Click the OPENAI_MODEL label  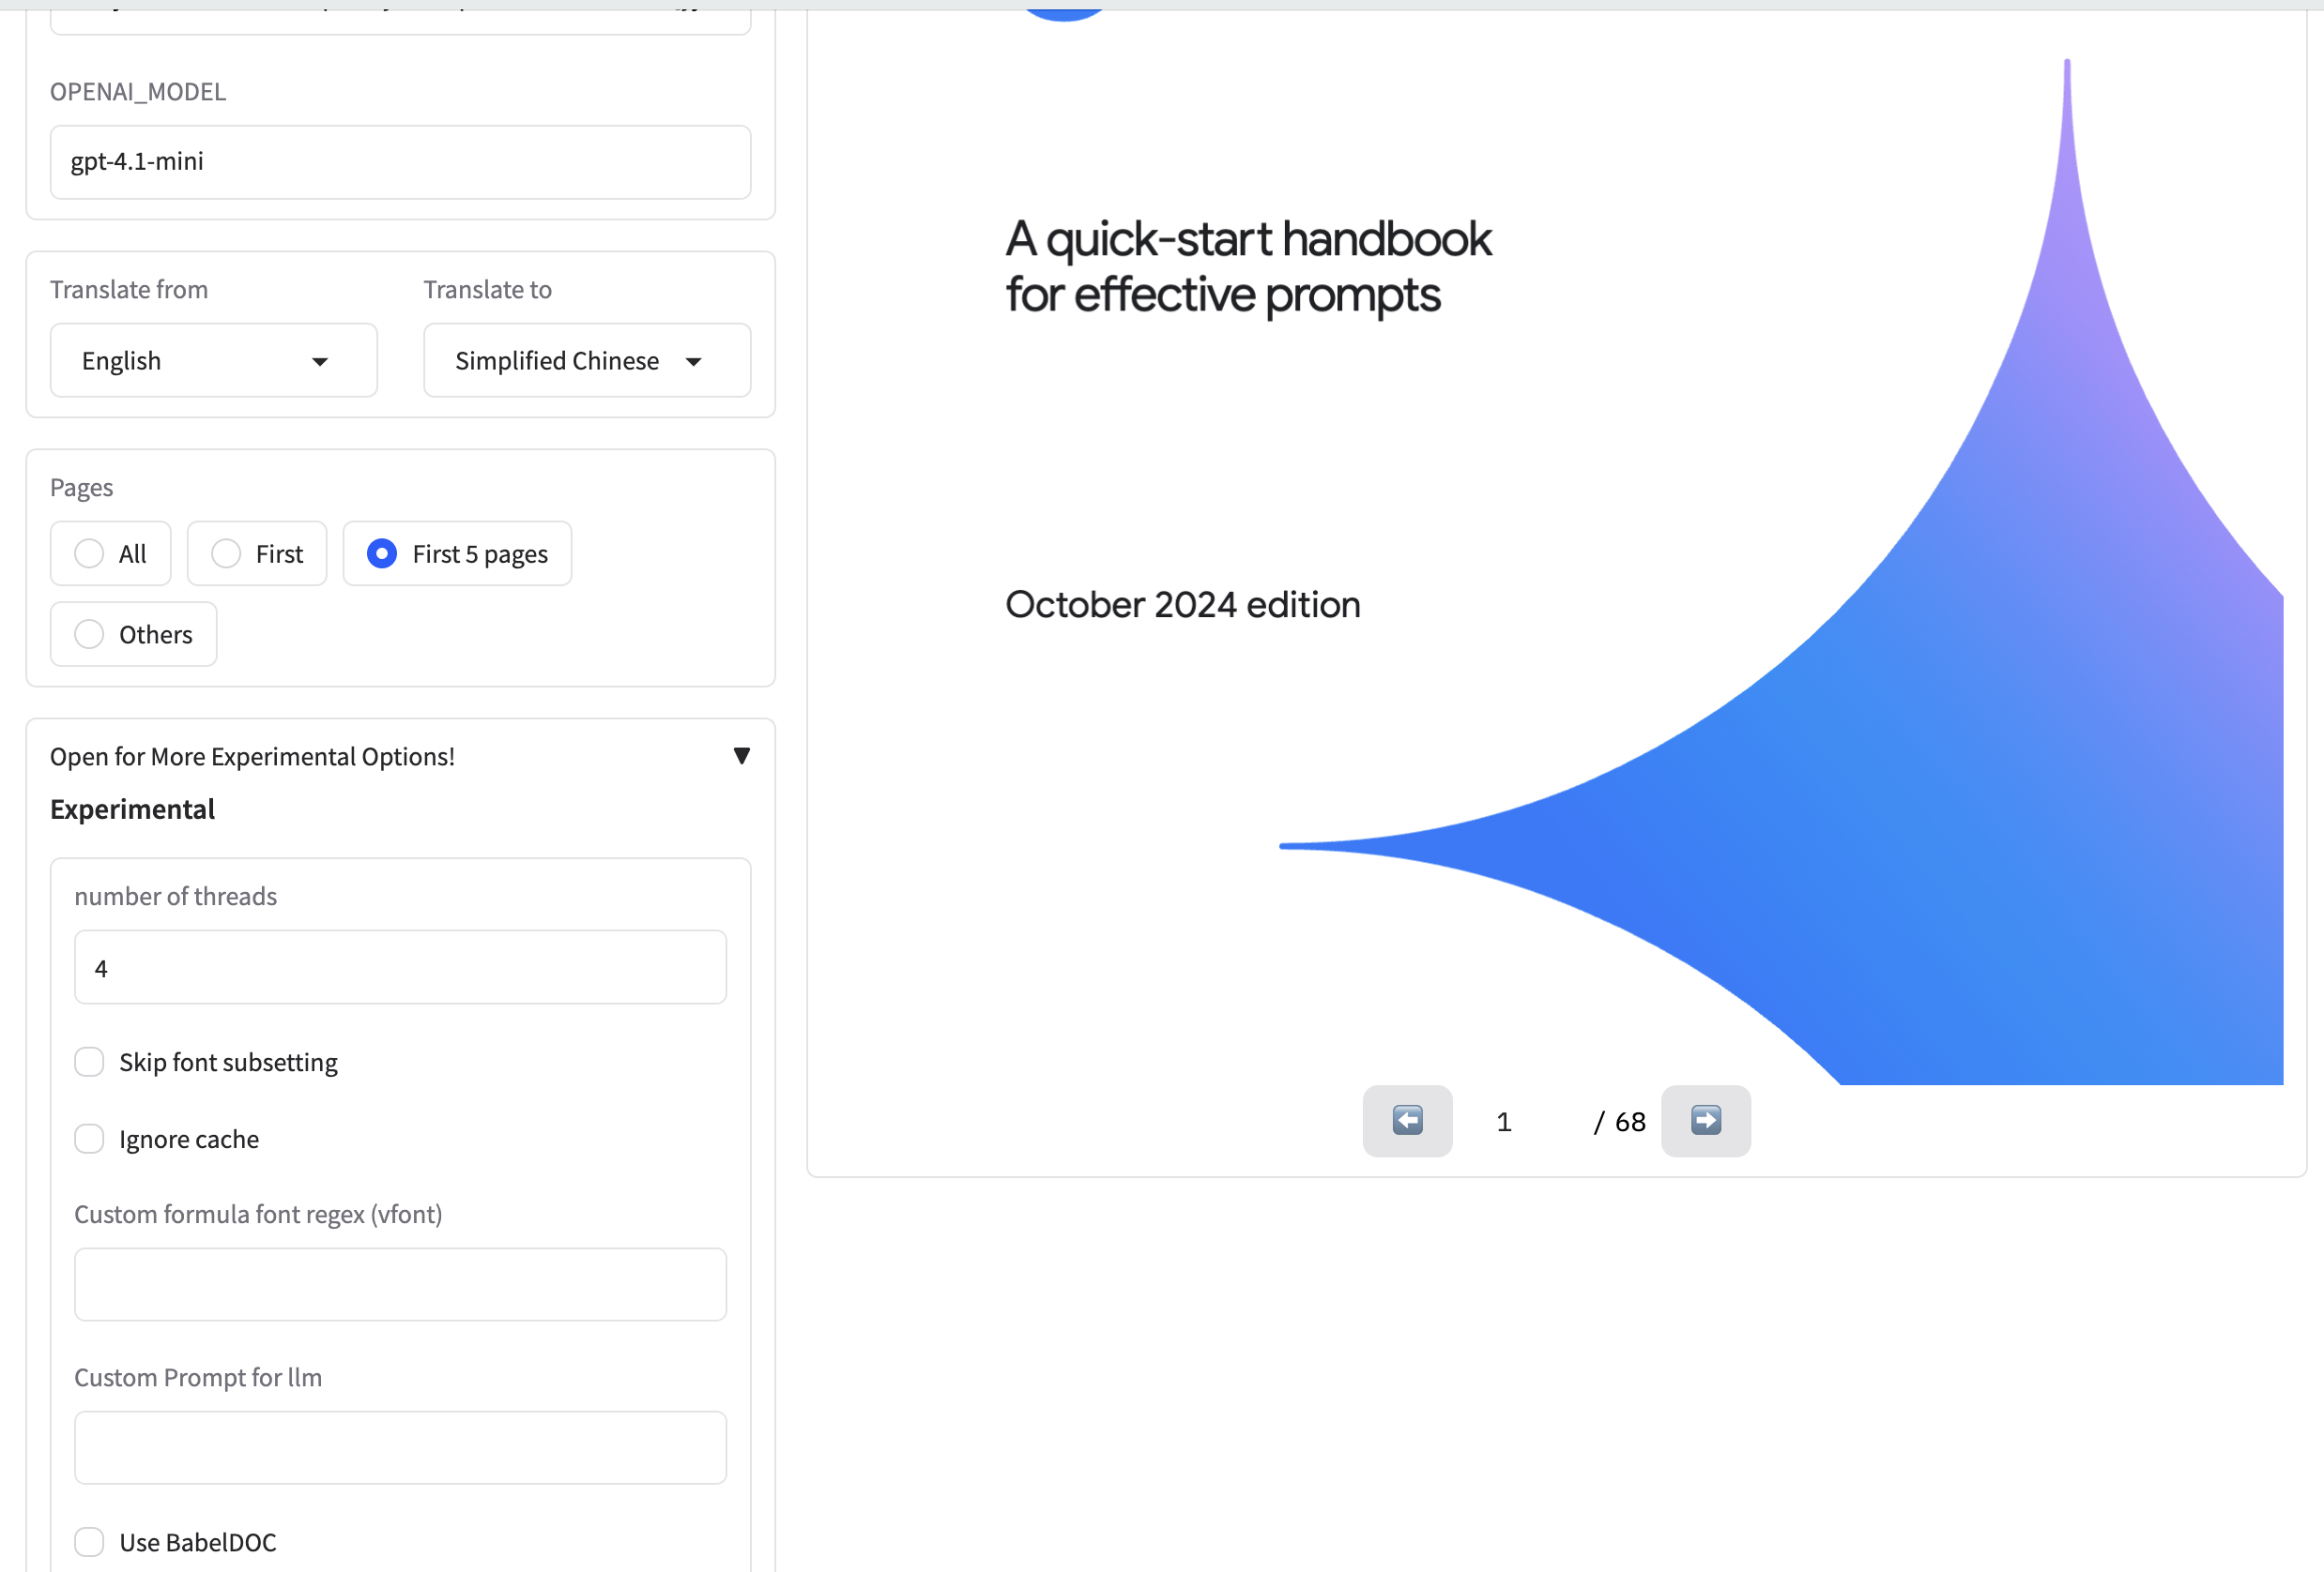[138, 92]
